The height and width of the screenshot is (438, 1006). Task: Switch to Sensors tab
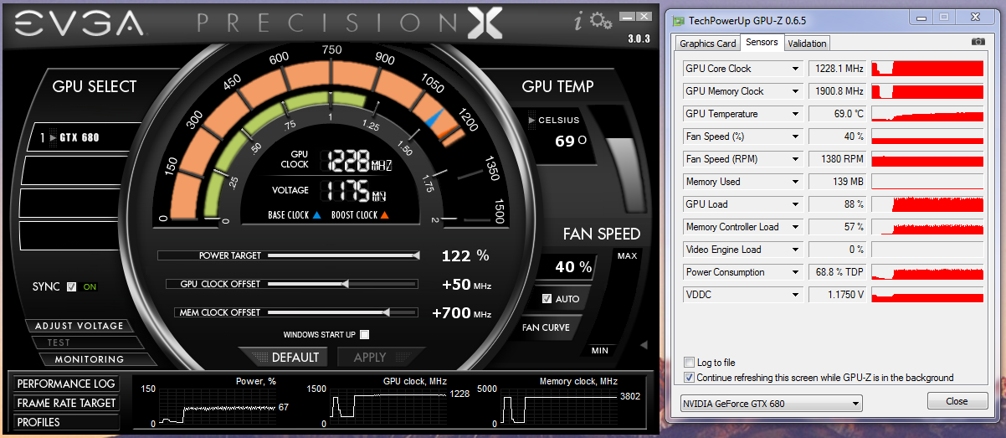(x=762, y=42)
